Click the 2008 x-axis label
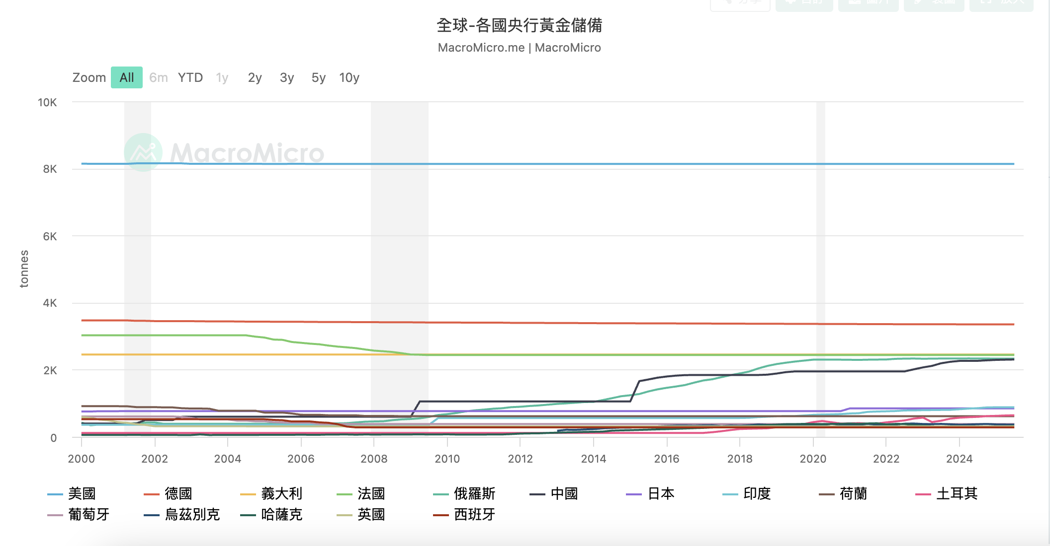Screen dimensions: 1050x546 [x=374, y=459]
